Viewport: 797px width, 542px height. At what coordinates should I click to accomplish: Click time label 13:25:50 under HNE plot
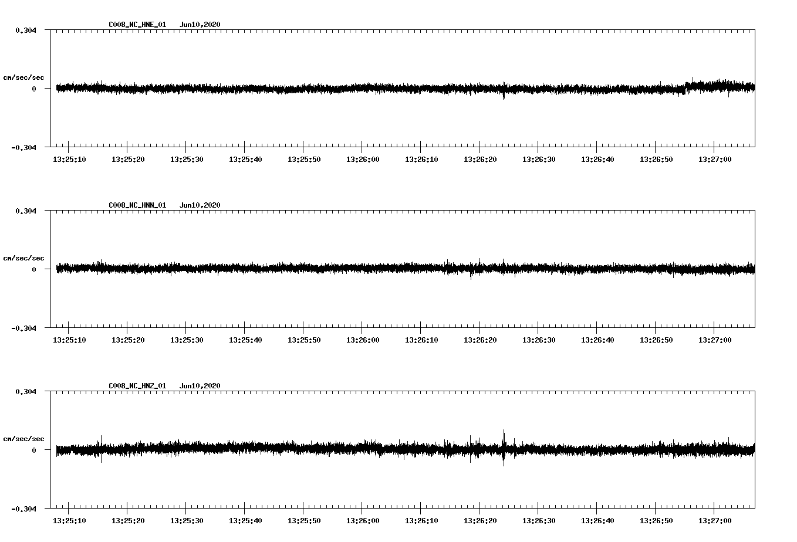pos(304,159)
